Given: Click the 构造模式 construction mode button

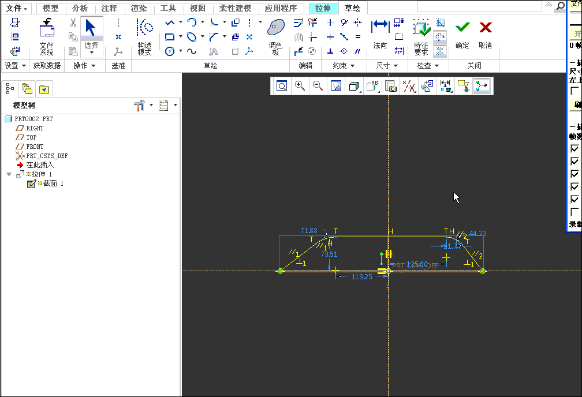Looking at the screenshot, I should (145, 37).
